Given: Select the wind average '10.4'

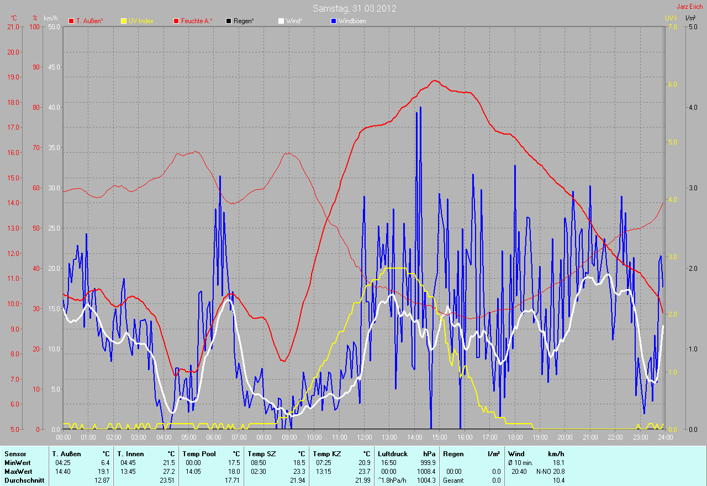Looking at the screenshot, I should [558, 480].
